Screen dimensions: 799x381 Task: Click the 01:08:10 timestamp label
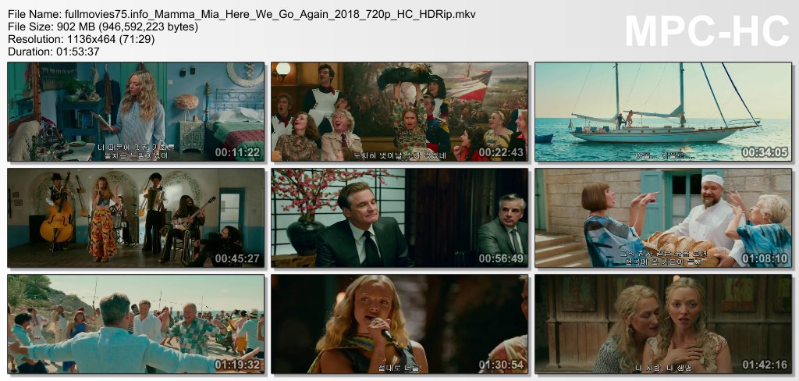[765, 258]
